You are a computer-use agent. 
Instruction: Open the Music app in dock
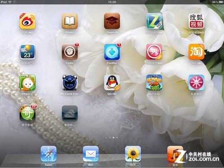(x=175, y=154)
